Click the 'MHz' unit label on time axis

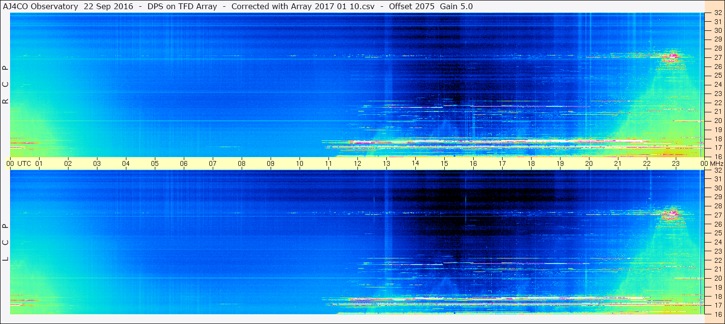pyautogui.click(x=716, y=163)
